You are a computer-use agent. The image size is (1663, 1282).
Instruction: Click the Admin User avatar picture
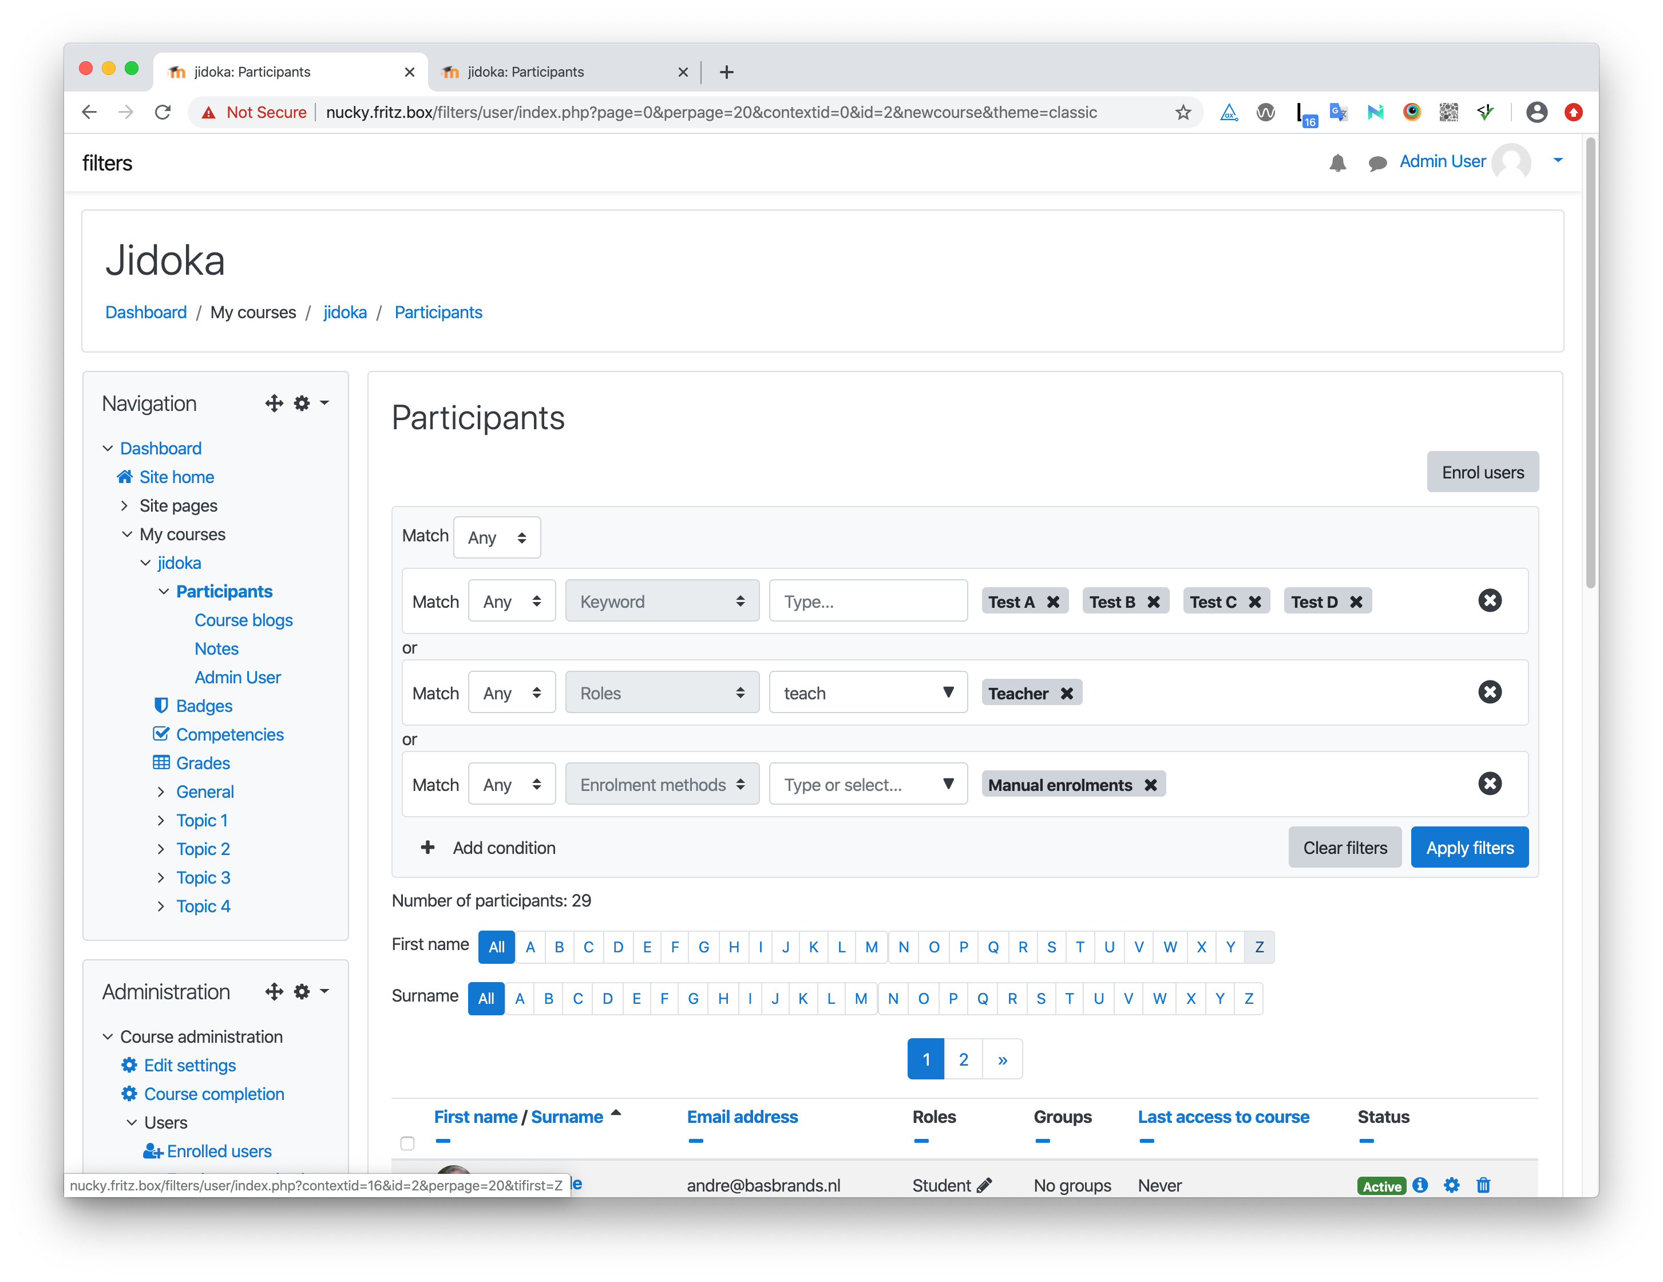[x=1511, y=161]
